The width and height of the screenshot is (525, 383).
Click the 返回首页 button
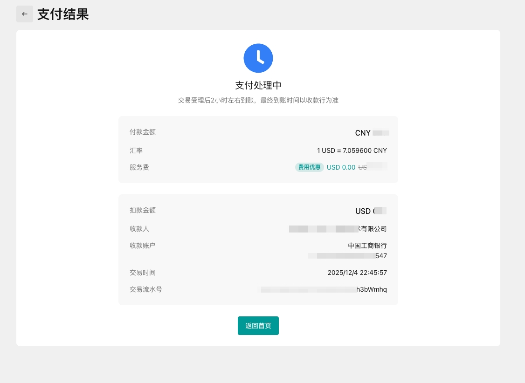[x=258, y=326]
